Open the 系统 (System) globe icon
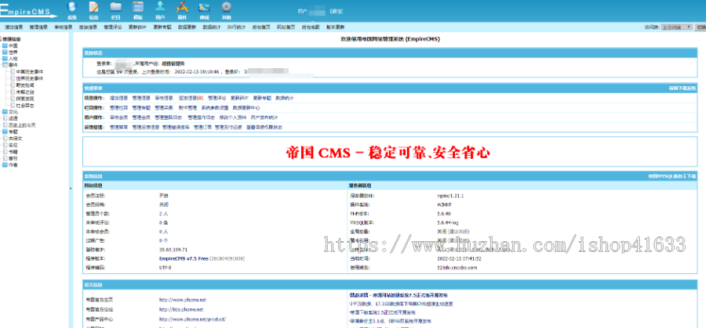Viewport: 706px width, 328px height. tap(72, 7)
